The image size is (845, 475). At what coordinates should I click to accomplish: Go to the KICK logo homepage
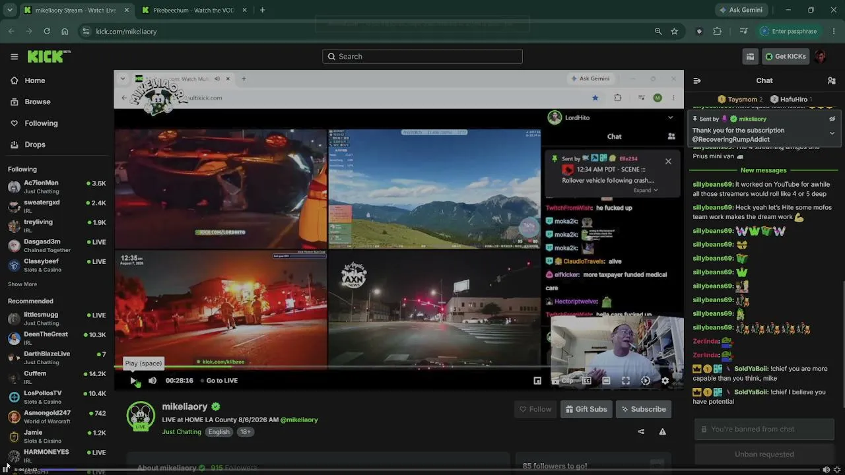point(49,56)
